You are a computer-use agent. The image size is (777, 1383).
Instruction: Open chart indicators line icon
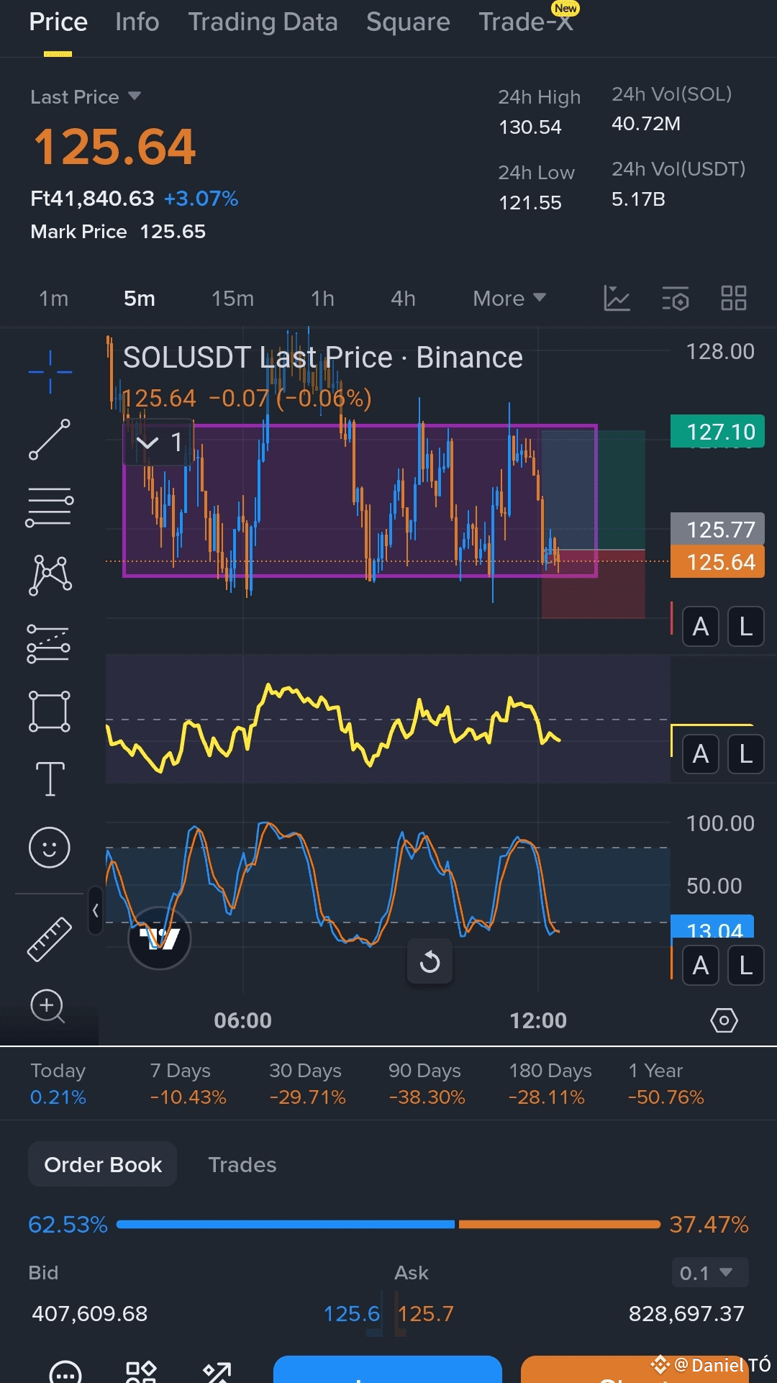(x=617, y=298)
